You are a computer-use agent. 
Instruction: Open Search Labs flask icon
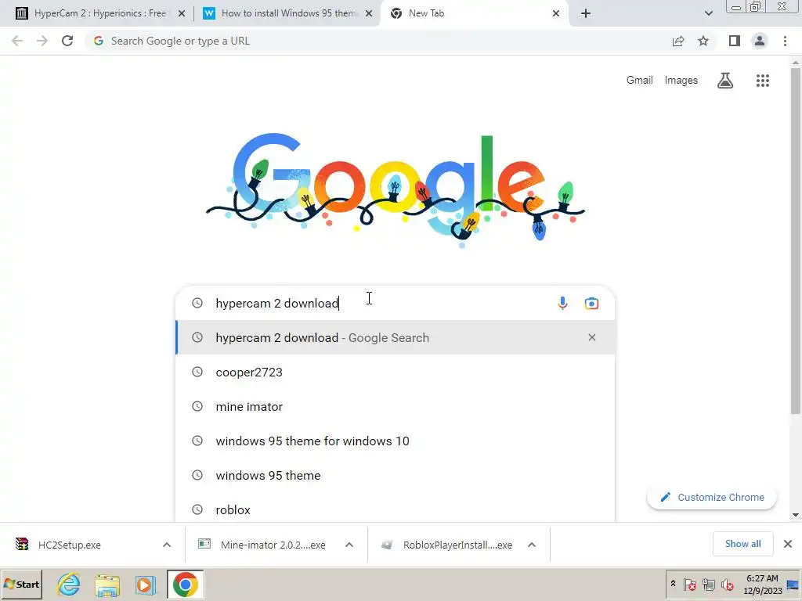point(724,81)
